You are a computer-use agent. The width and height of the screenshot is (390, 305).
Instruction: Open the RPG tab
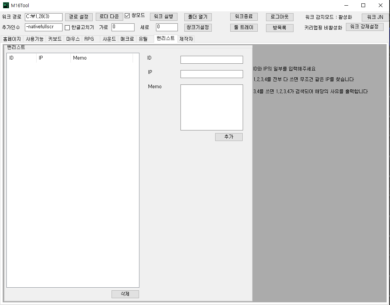pos(89,39)
